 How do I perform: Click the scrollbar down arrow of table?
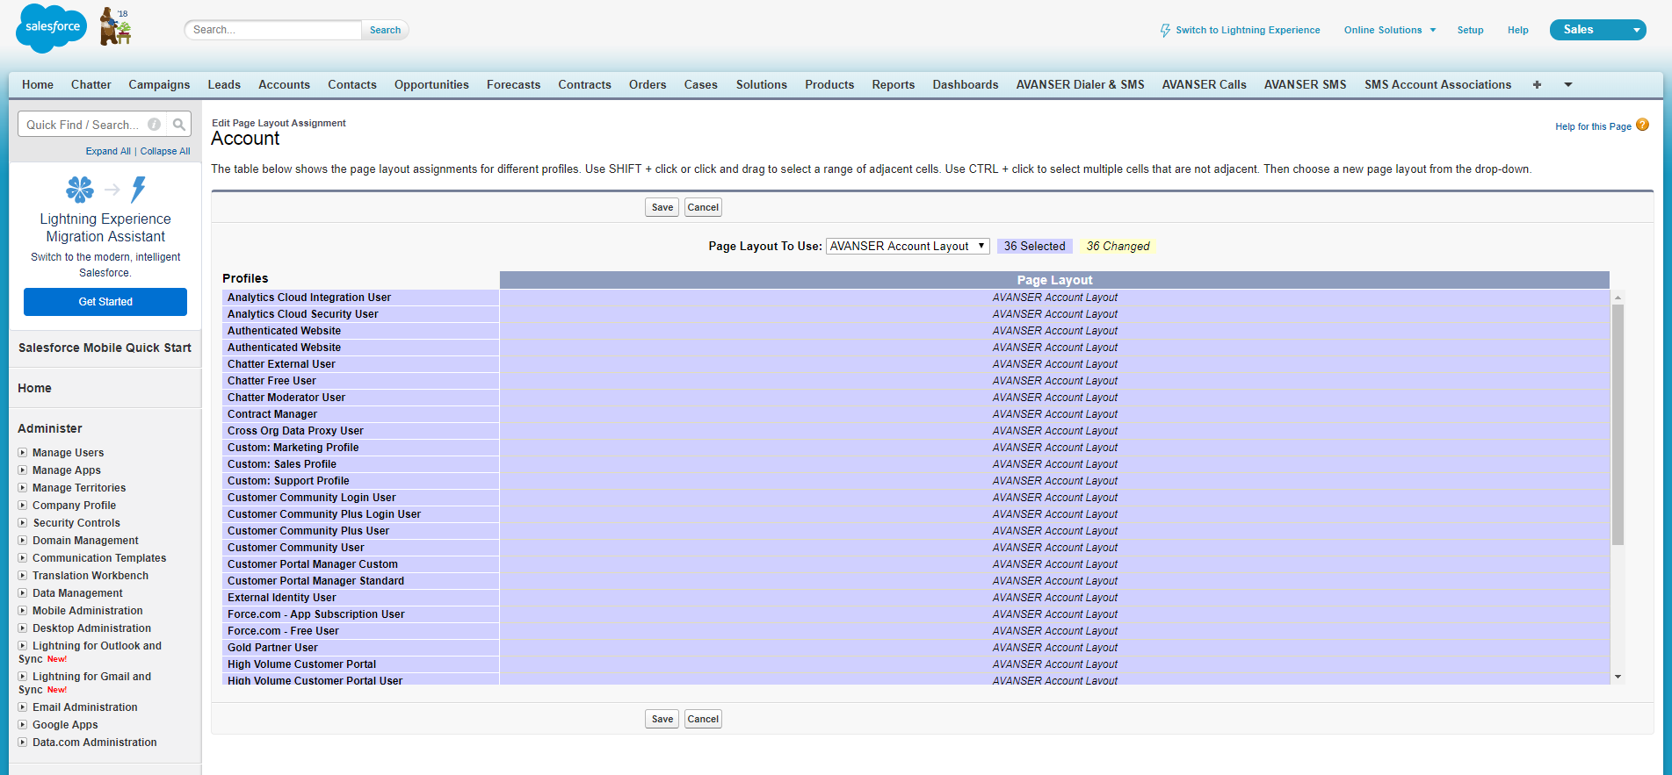coord(1618,677)
